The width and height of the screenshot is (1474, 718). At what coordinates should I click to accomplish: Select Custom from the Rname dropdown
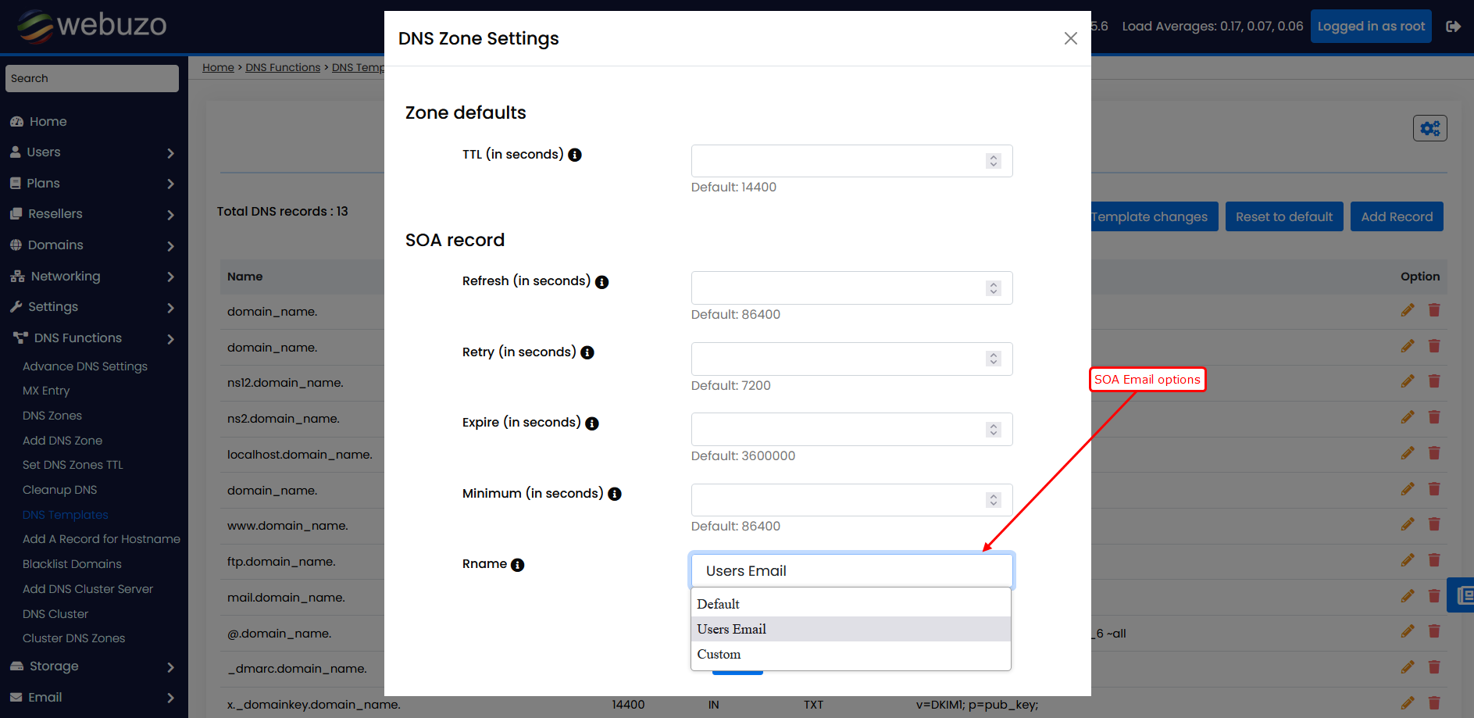(x=719, y=654)
